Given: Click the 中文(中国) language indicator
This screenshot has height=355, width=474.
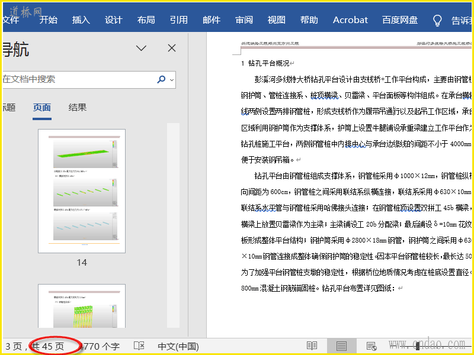Looking at the screenshot, I should click(178, 346).
